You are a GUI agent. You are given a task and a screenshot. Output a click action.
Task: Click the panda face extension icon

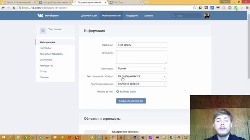pyautogui.click(x=218, y=8)
